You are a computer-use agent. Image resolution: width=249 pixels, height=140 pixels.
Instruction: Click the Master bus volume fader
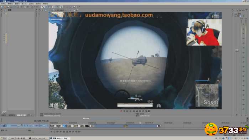click(x=237, y=51)
